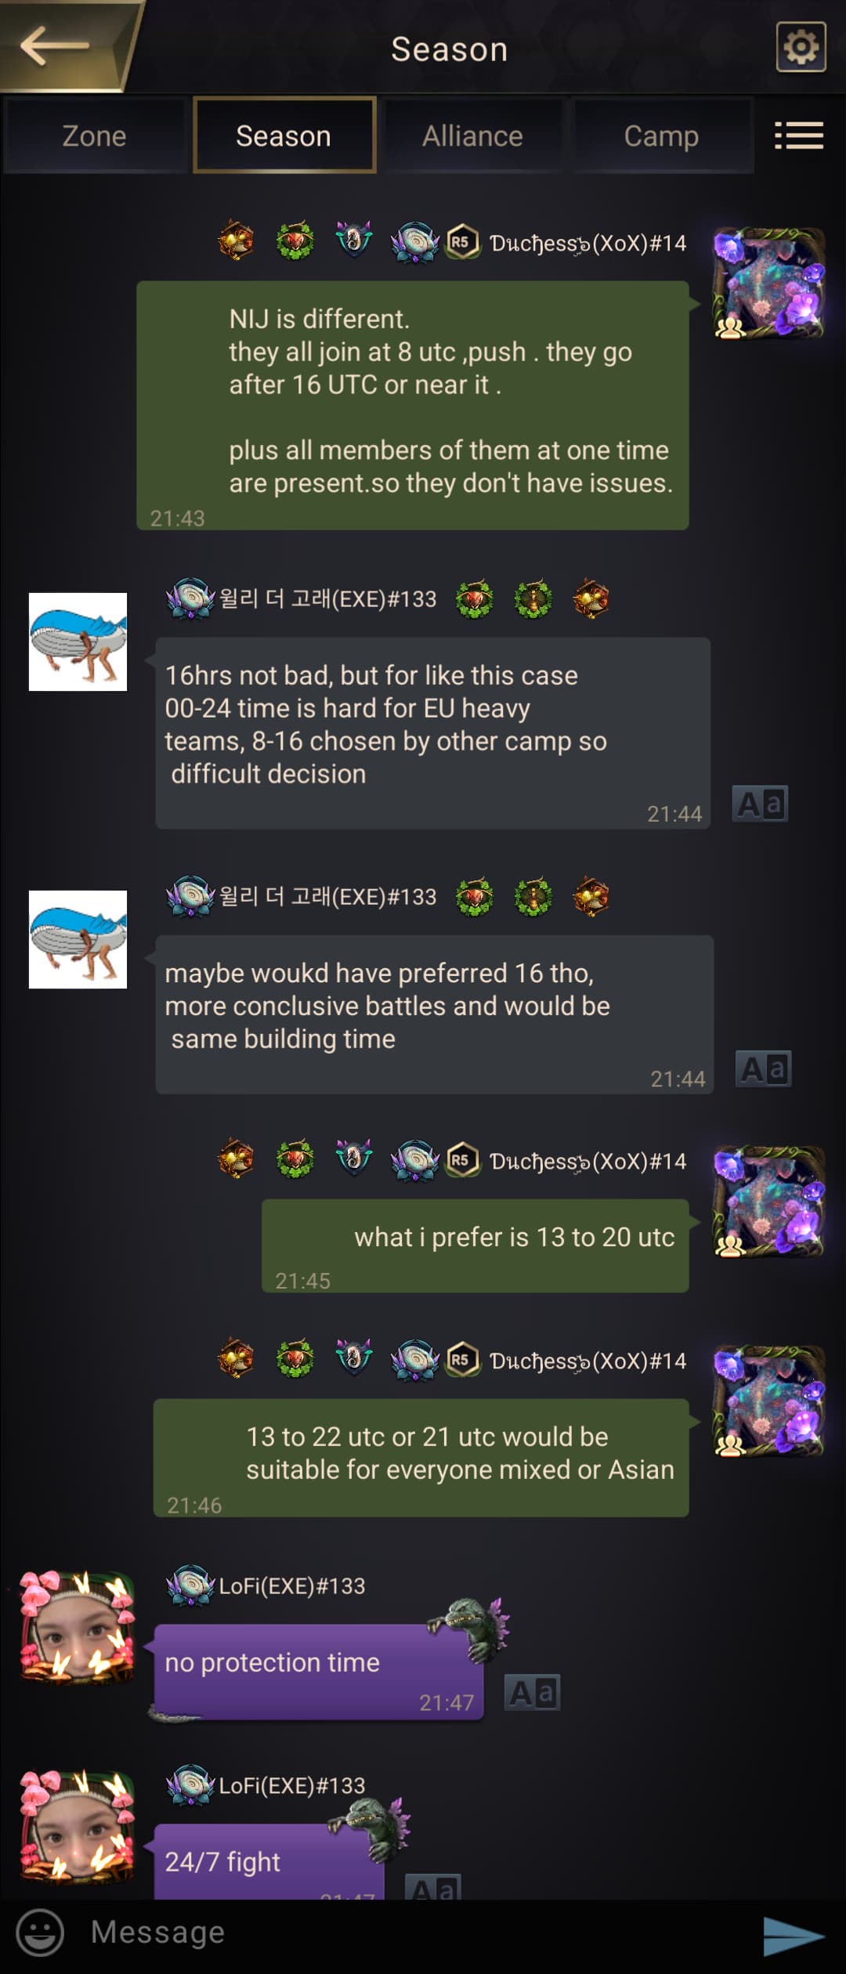846x1974 pixels.
Task: Select the 'what i prefer is 13 to 20 utc' bubble
Action: [x=475, y=1245]
